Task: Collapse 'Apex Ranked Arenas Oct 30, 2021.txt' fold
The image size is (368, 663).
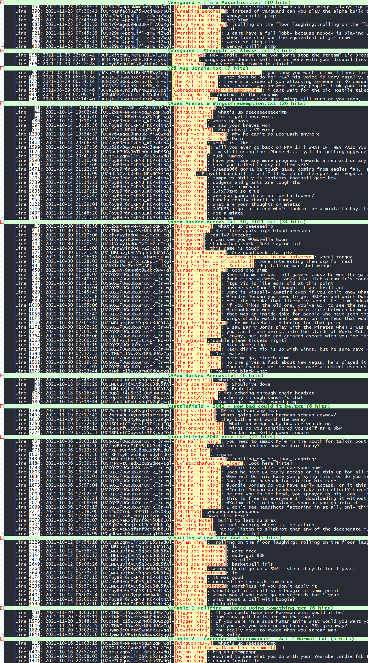Action: (2, 222)
